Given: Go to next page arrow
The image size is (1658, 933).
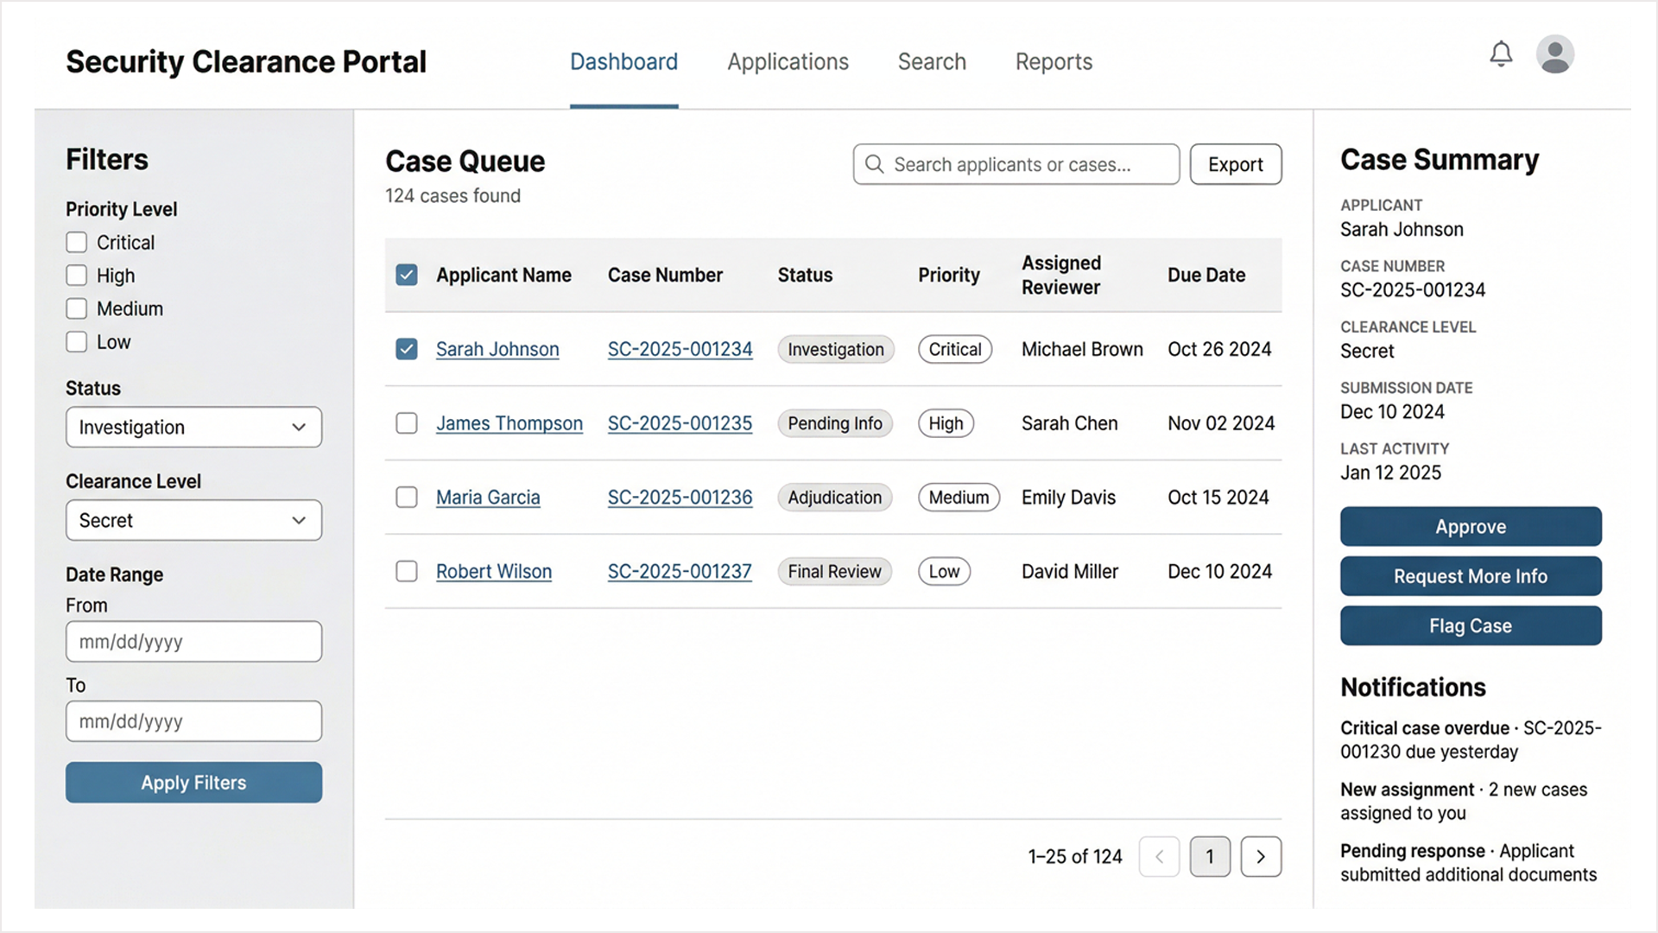Looking at the screenshot, I should [x=1261, y=857].
